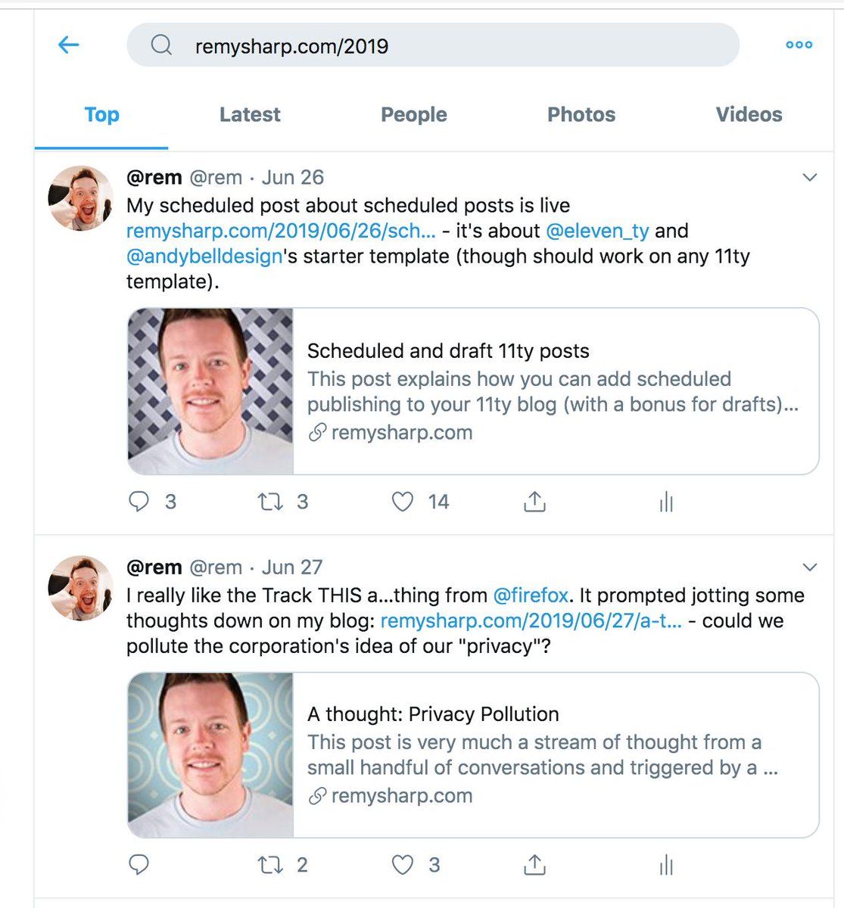This screenshot has width=844, height=908.
Task: Reply to the Jun 26 tweet
Action: 139,502
